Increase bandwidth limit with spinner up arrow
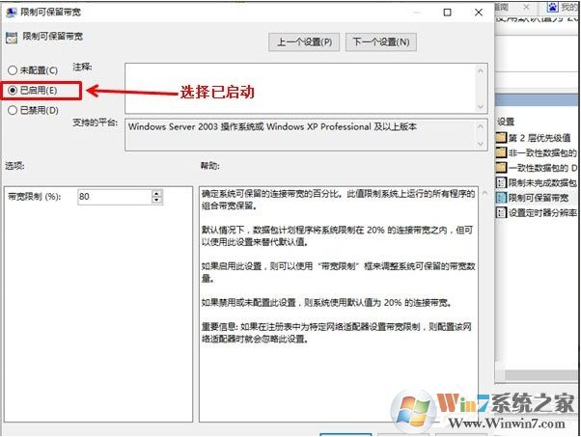 (157, 193)
